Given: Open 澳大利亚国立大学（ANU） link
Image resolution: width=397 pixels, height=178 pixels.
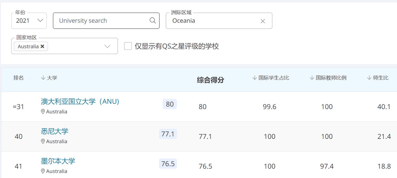Looking at the screenshot, I should pyautogui.click(x=80, y=102).
